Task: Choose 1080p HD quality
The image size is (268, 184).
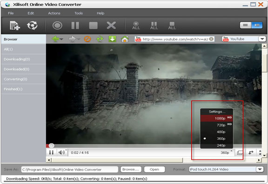Action: (216, 118)
